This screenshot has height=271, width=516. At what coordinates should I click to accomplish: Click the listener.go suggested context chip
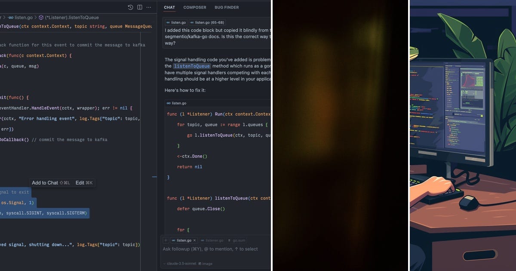212,240
